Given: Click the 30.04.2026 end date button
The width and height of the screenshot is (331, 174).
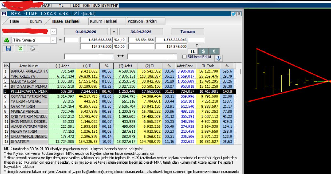Looking at the screenshot, I should click(x=141, y=32).
